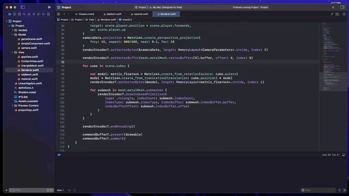The width and height of the screenshot is (349, 196).
Task: Click the code review arrows icon
Action: [x=332, y=14]
